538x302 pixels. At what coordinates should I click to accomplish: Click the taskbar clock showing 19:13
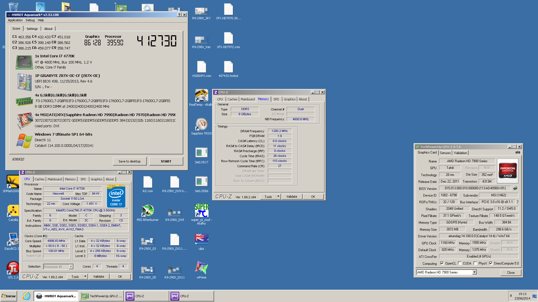click(x=522, y=294)
